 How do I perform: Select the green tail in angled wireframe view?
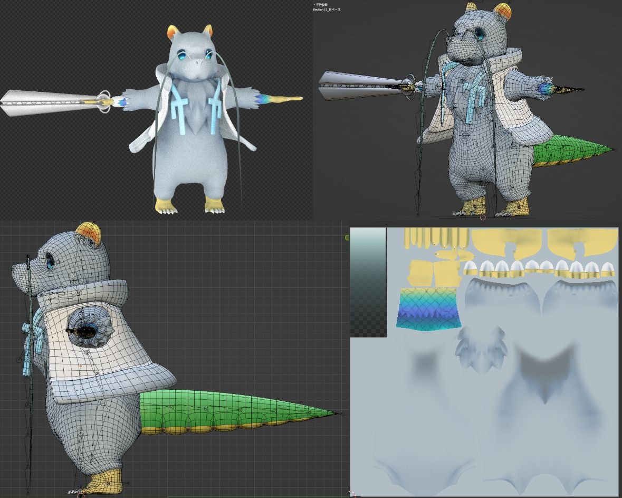click(571, 151)
